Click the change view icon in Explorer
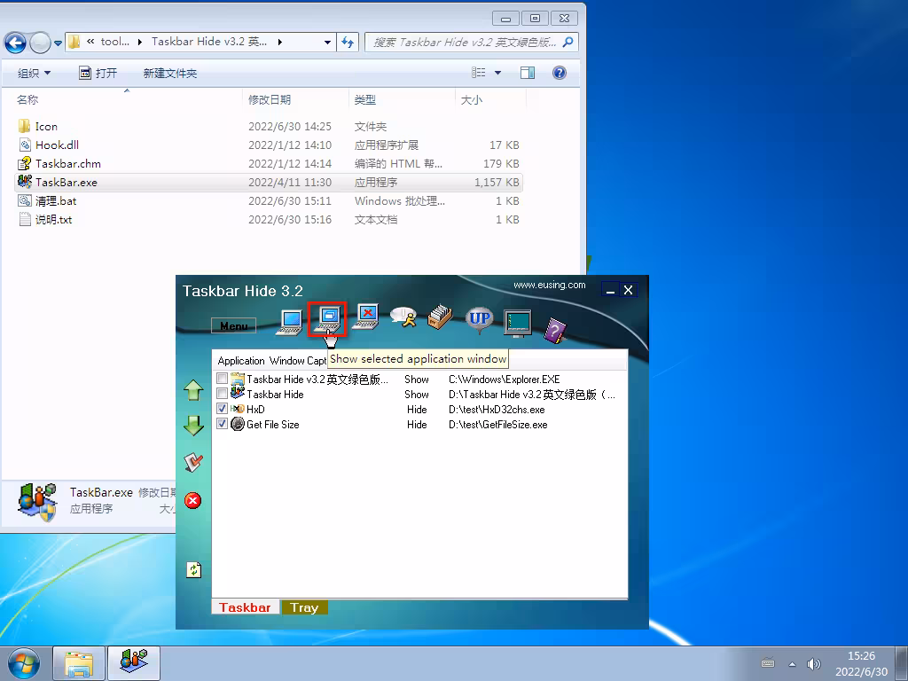 point(478,73)
